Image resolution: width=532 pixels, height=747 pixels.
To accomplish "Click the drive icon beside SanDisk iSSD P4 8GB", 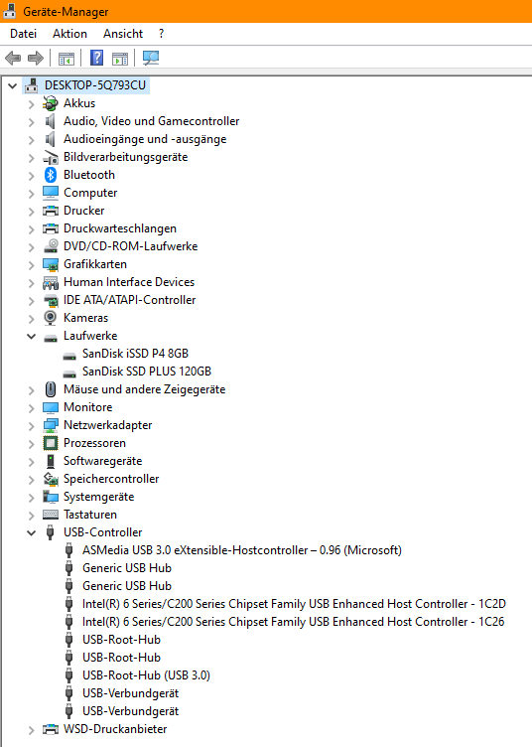I will pyautogui.click(x=69, y=355).
